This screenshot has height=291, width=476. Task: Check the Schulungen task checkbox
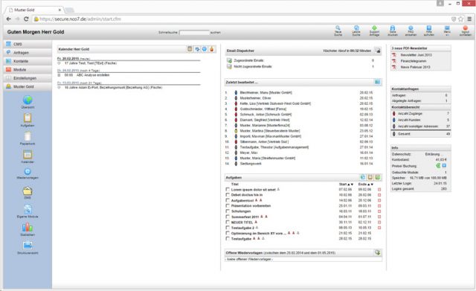(x=228, y=211)
